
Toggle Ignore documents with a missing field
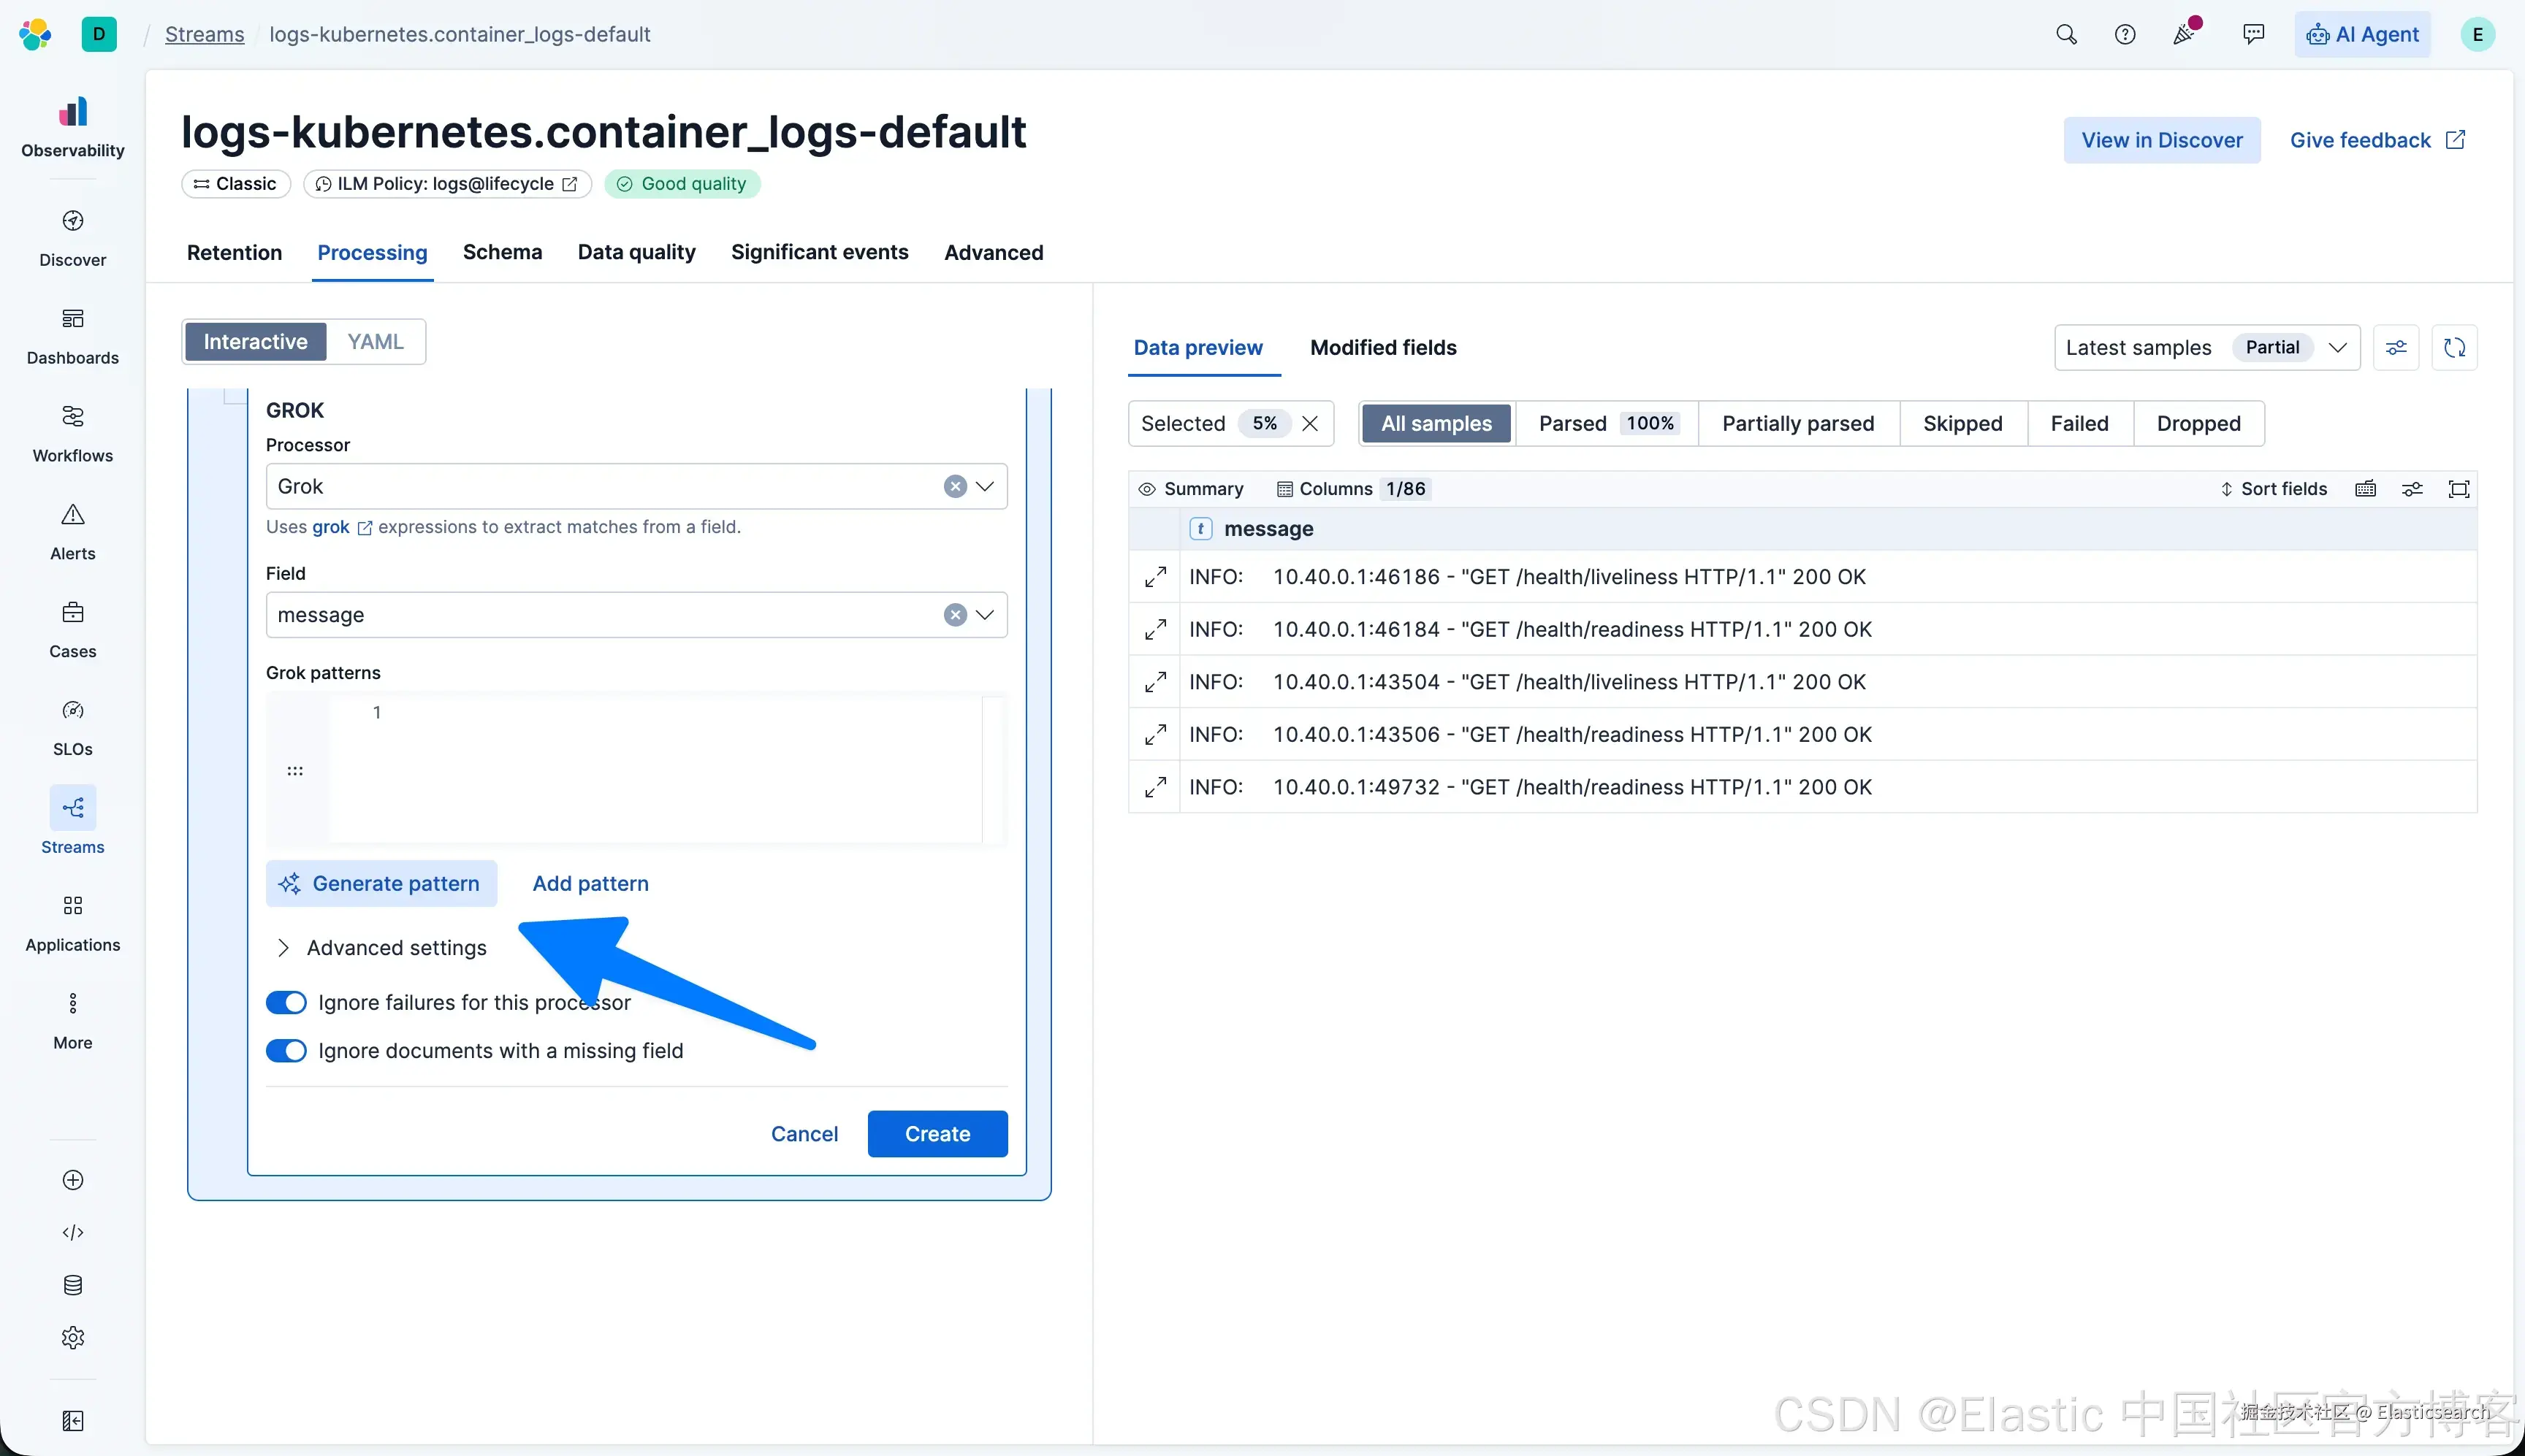tap(286, 1051)
